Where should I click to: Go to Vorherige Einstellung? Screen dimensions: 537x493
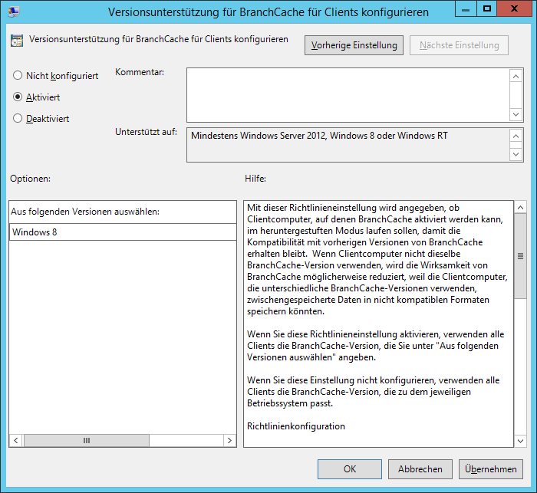pyautogui.click(x=354, y=45)
